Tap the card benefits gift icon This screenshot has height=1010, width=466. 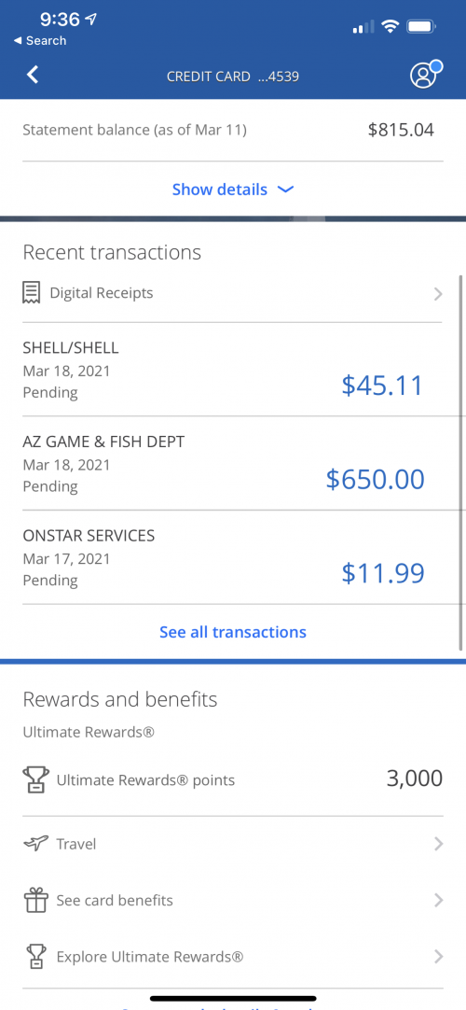pos(35,899)
